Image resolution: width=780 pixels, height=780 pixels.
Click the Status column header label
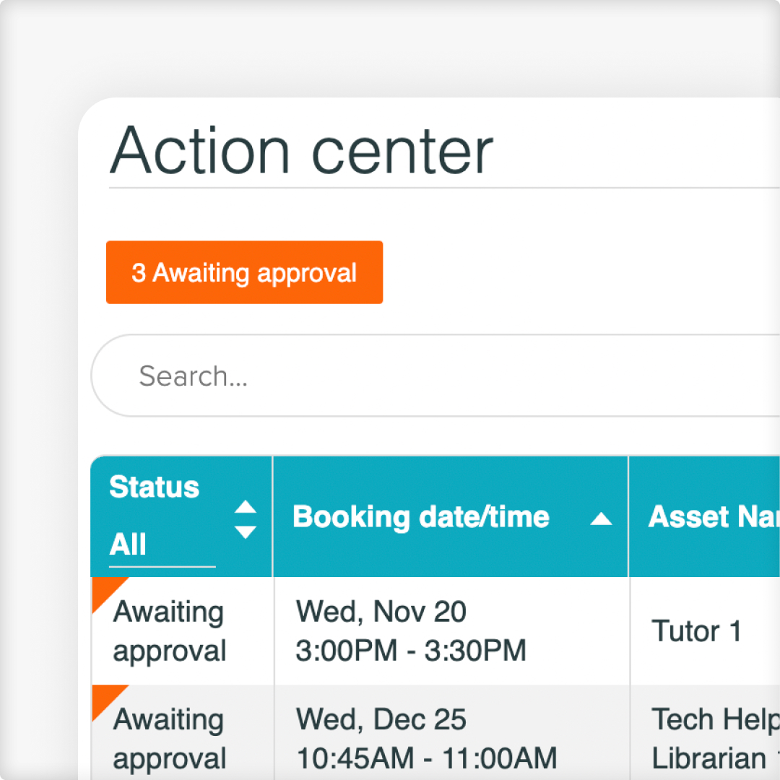[x=154, y=487]
